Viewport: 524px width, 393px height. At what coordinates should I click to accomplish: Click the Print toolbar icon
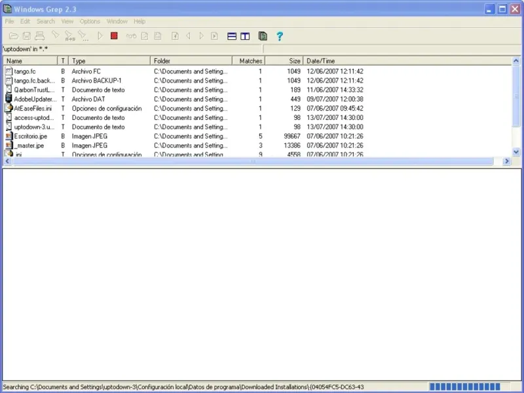click(x=40, y=36)
